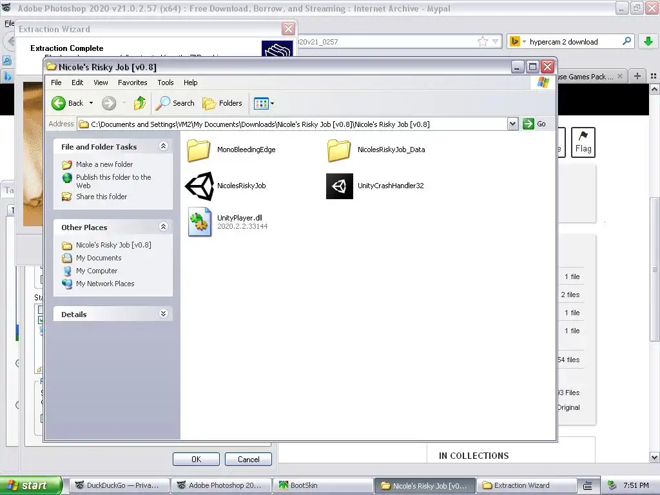Go to My Documents
Screen dimensions: 660x495
[x=99, y=258]
